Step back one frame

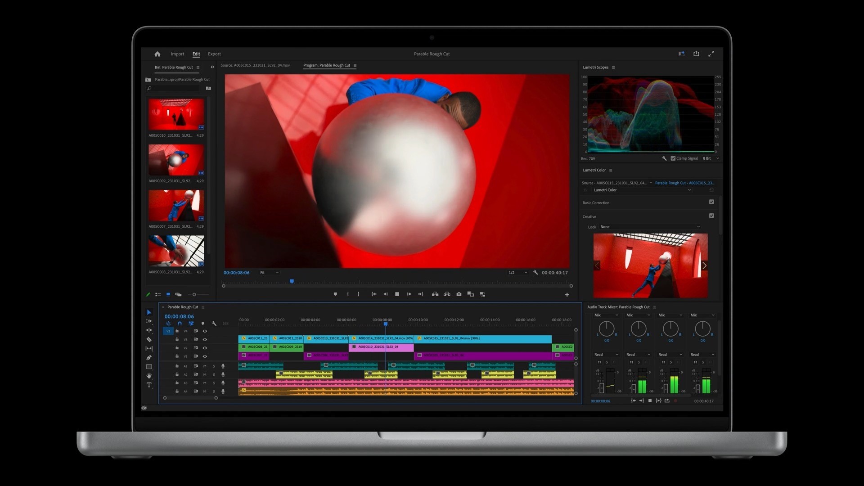click(x=385, y=294)
